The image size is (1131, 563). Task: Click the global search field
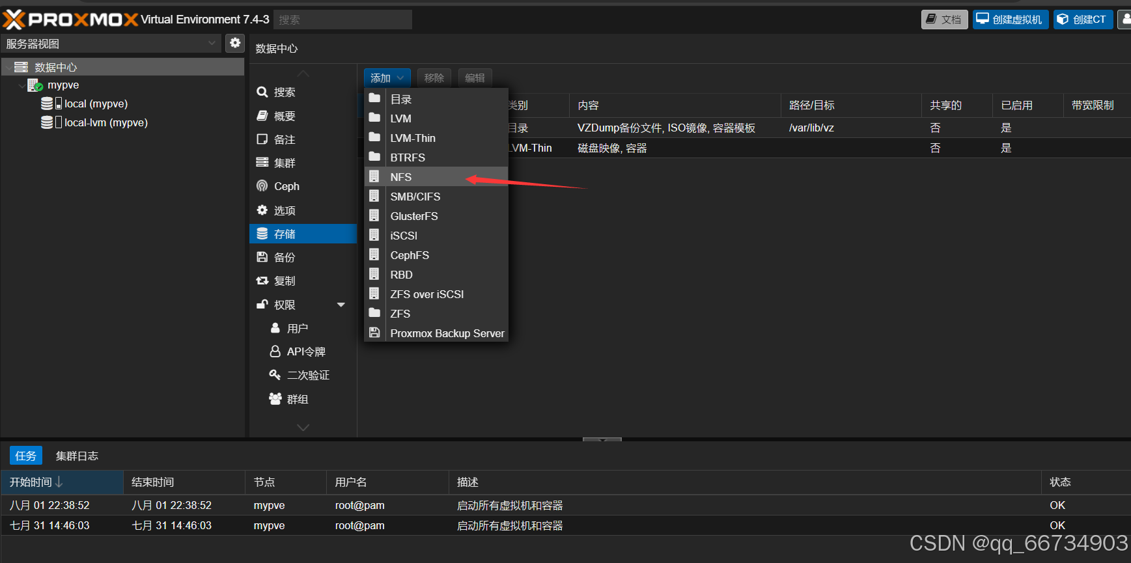(x=342, y=20)
